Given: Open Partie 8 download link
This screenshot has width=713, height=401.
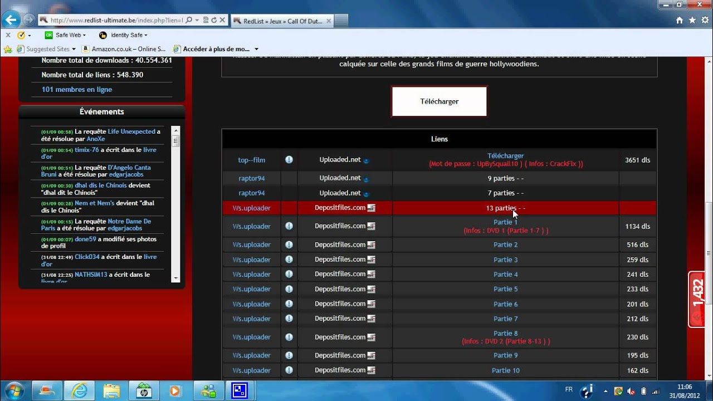Looking at the screenshot, I should tap(505, 334).
